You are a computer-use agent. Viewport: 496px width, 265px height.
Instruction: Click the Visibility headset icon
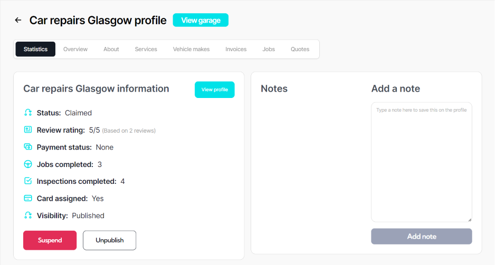point(28,215)
